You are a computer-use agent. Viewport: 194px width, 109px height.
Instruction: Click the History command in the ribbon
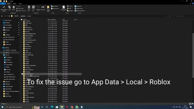click(70, 11)
